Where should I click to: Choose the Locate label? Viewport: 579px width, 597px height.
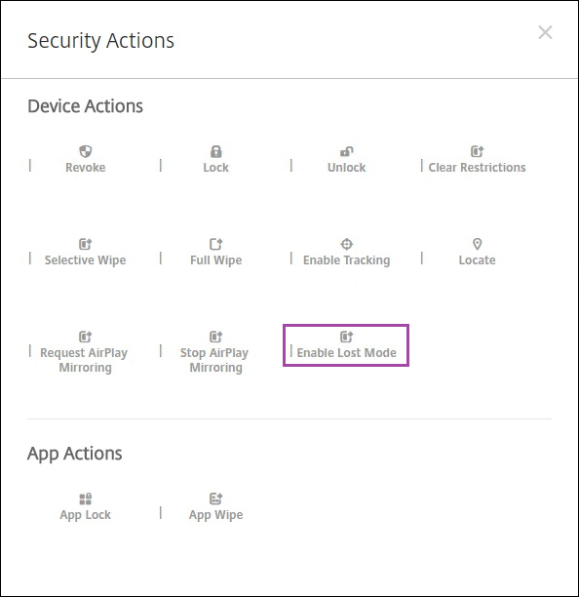[x=477, y=260]
